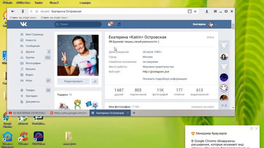The image size is (264, 148).
Task: Reload the page with the refresh icon
Action: pos(31,12)
